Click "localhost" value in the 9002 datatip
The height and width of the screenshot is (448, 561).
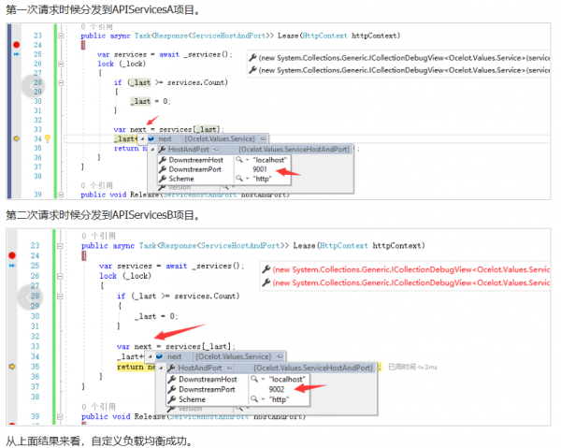click(x=287, y=380)
